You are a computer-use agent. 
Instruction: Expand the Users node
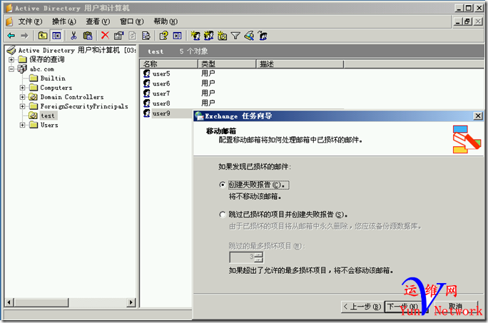(x=22, y=125)
